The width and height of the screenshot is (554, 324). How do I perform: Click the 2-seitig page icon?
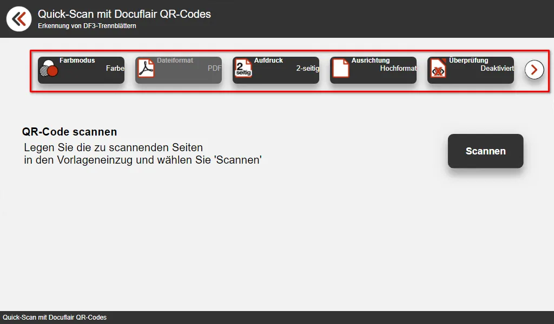(243, 70)
